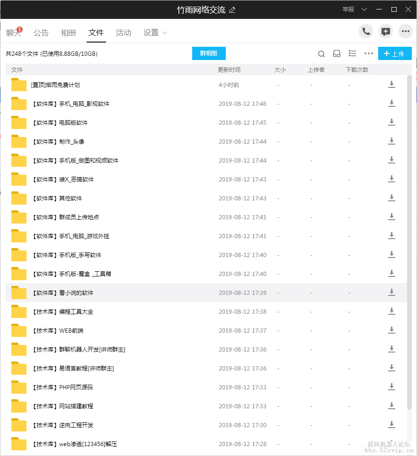Click the rename pencil beside 竹雨网络交流
The width and height of the screenshot is (417, 456).
(232, 9)
